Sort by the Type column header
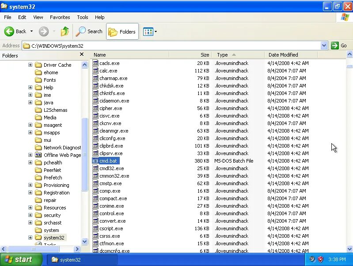The width and height of the screenshot is (353, 266). (238, 55)
